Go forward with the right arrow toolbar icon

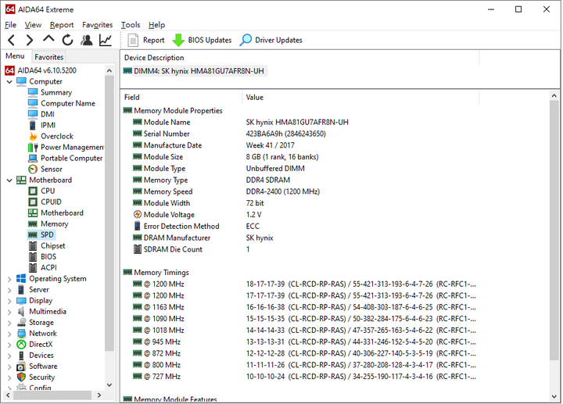tap(30, 40)
